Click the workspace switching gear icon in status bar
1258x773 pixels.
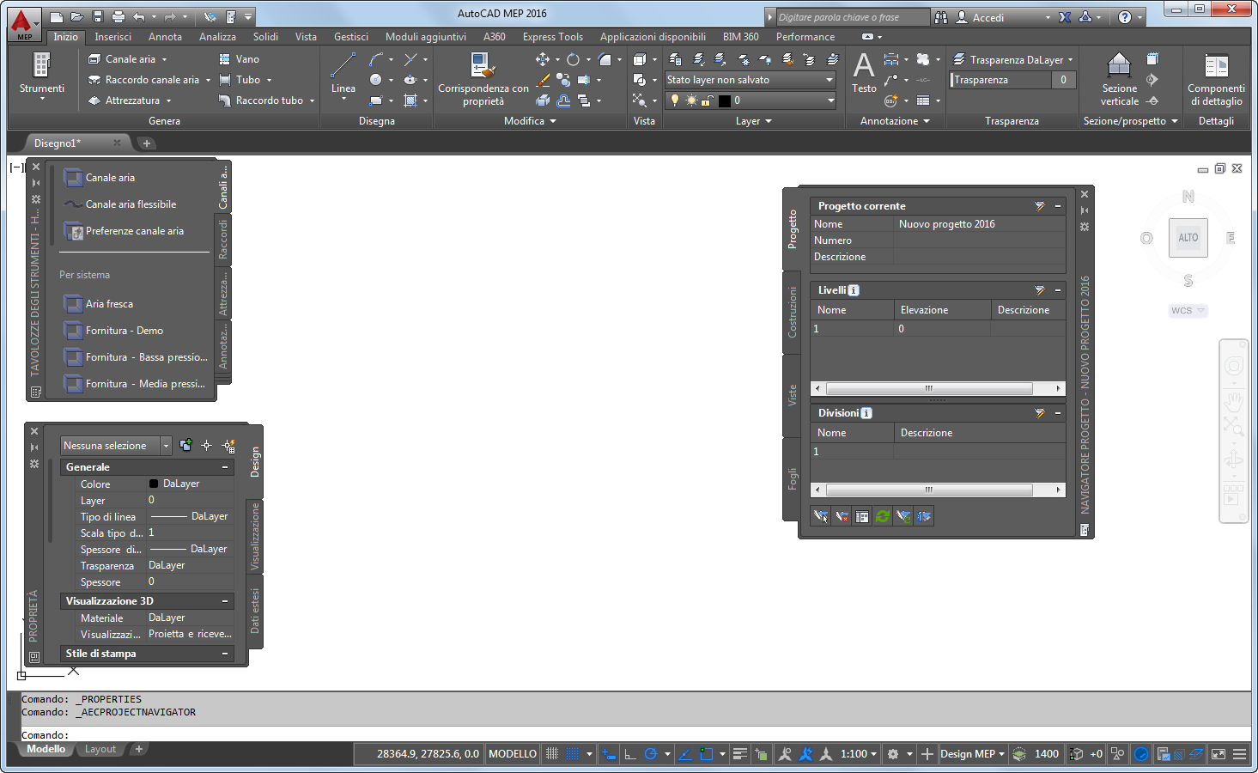coord(893,754)
